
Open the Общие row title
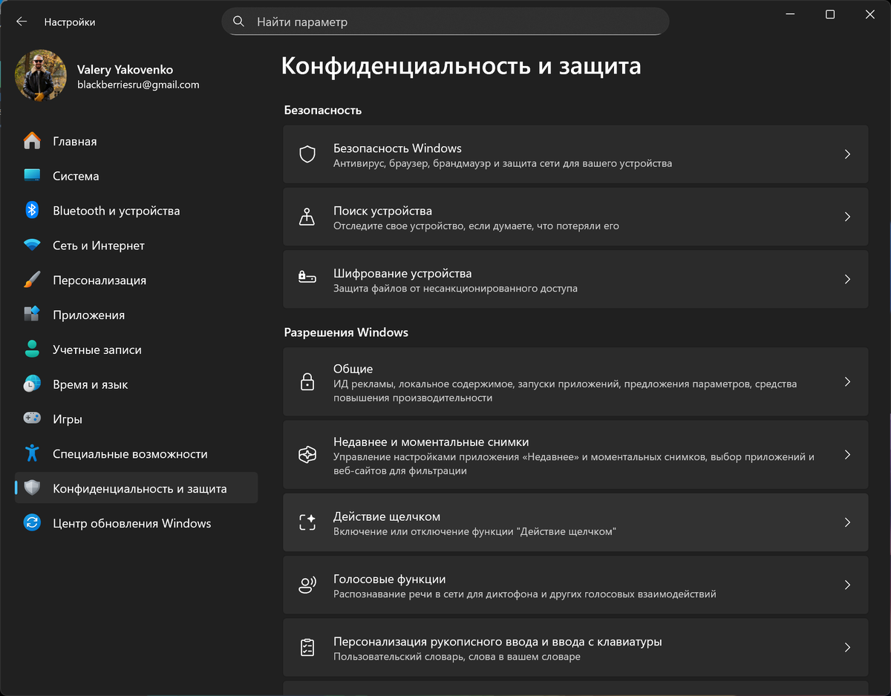click(353, 369)
